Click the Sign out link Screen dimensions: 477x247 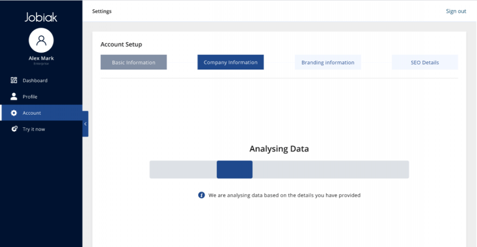click(456, 11)
